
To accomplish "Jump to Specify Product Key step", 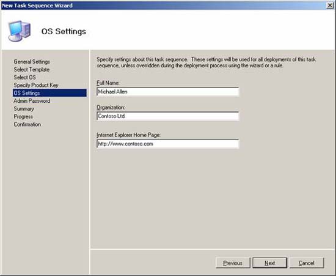I will pyautogui.click(x=36, y=85).
